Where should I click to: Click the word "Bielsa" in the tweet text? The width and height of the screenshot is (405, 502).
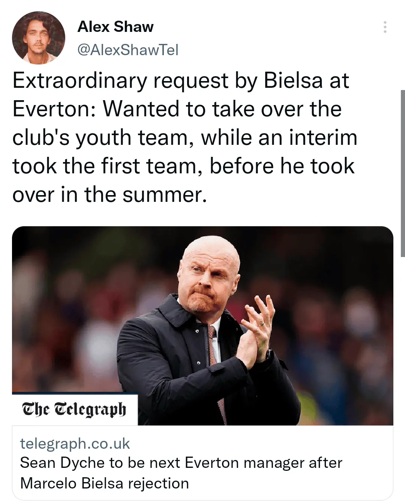(x=293, y=81)
